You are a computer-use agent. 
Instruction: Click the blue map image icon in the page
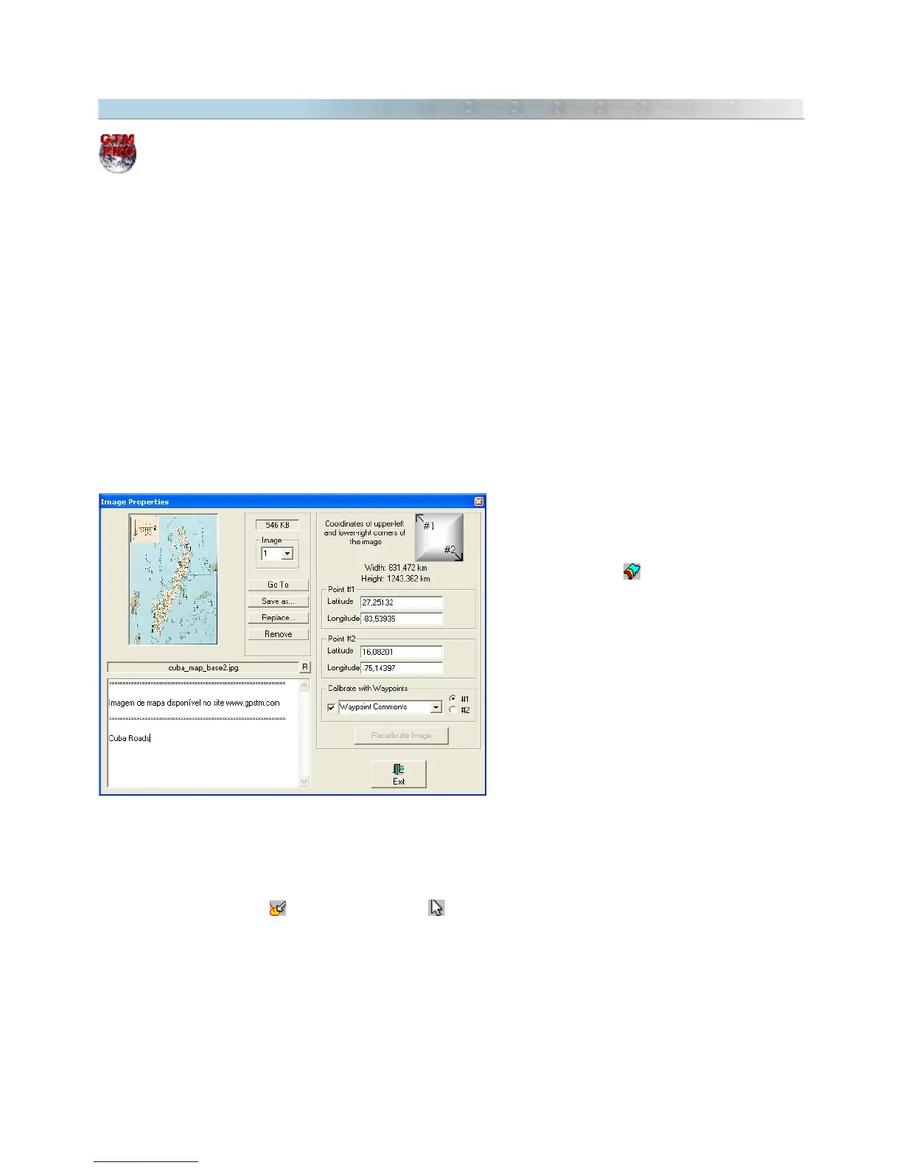coord(632,571)
